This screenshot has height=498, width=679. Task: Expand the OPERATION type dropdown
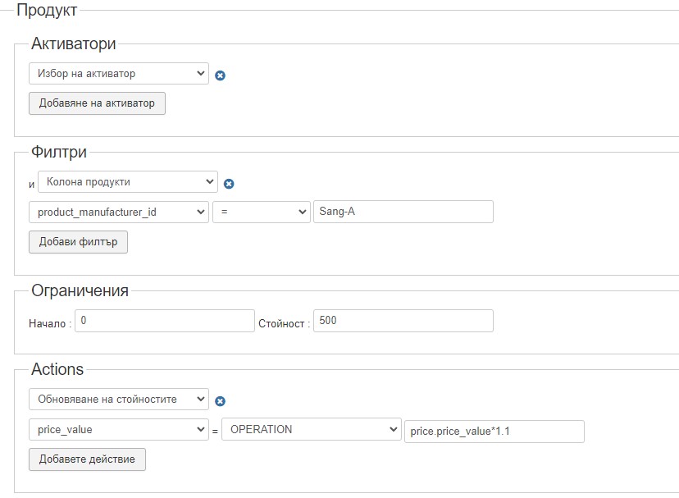(x=311, y=429)
